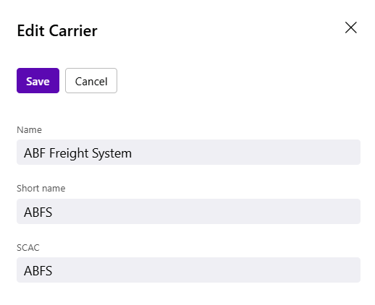The height and width of the screenshot is (305, 375).
Task: Click the Short name field label
Action: point(41,189)
